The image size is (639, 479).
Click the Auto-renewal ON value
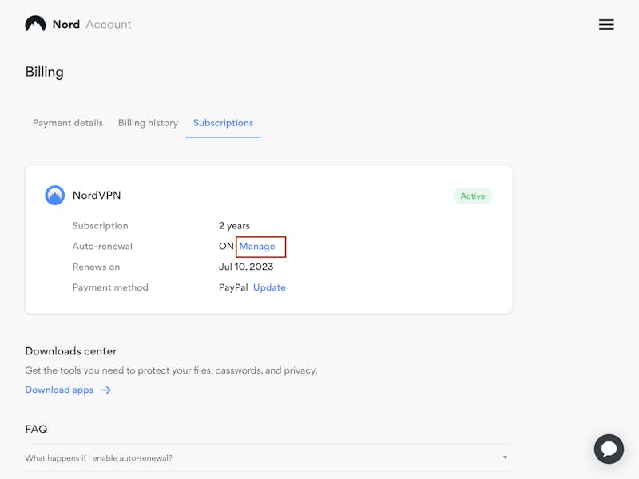(226, 247)
